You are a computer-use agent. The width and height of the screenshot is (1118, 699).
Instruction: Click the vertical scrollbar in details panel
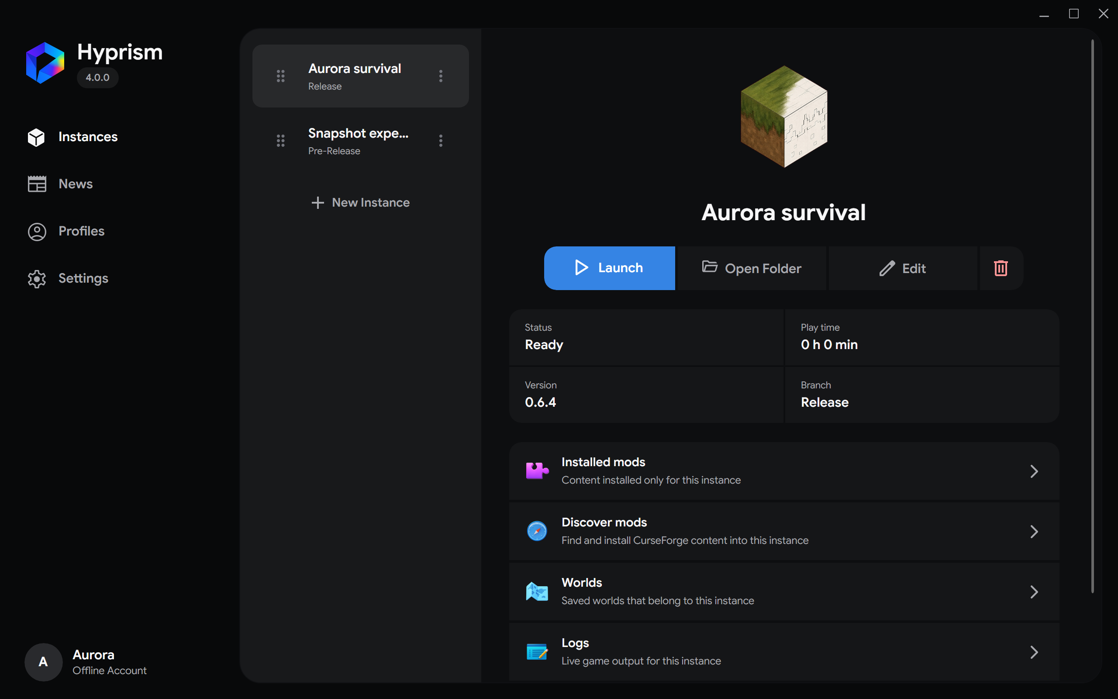tap(1093, 316)
